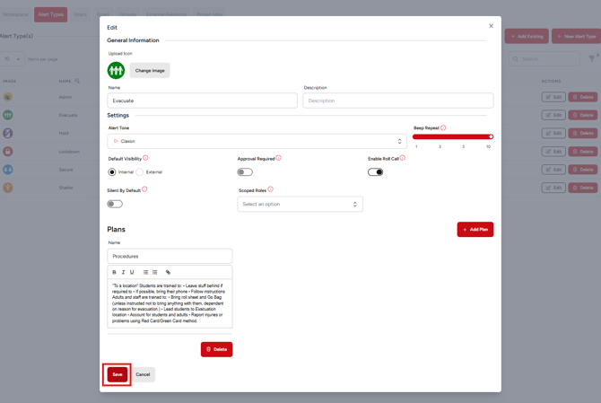Click Change Image button

pyautogui.click(x=149, y=70)
